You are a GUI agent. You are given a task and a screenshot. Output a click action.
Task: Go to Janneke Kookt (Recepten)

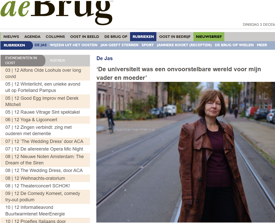coord(184,45)
